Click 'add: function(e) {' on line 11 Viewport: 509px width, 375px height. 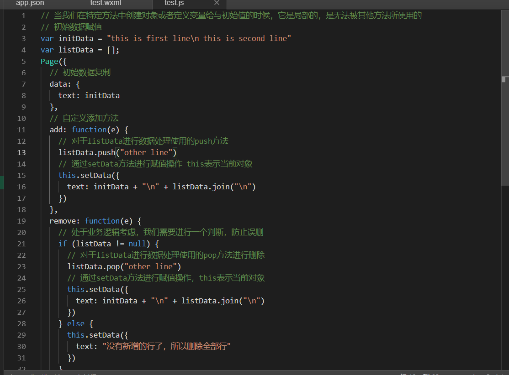pos(89,130)
